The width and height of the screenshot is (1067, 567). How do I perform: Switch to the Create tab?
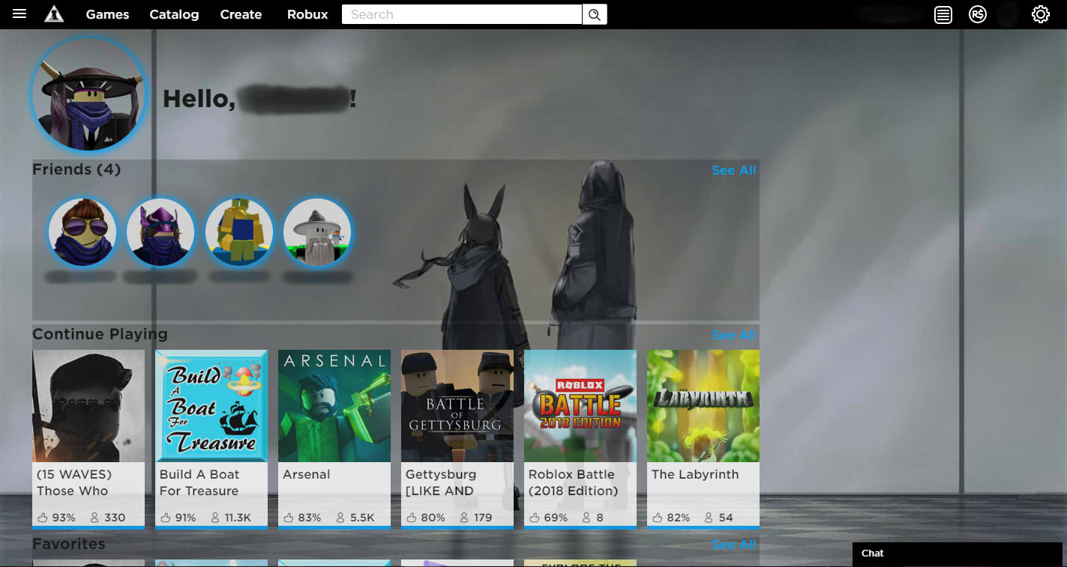tap(241, 13)
